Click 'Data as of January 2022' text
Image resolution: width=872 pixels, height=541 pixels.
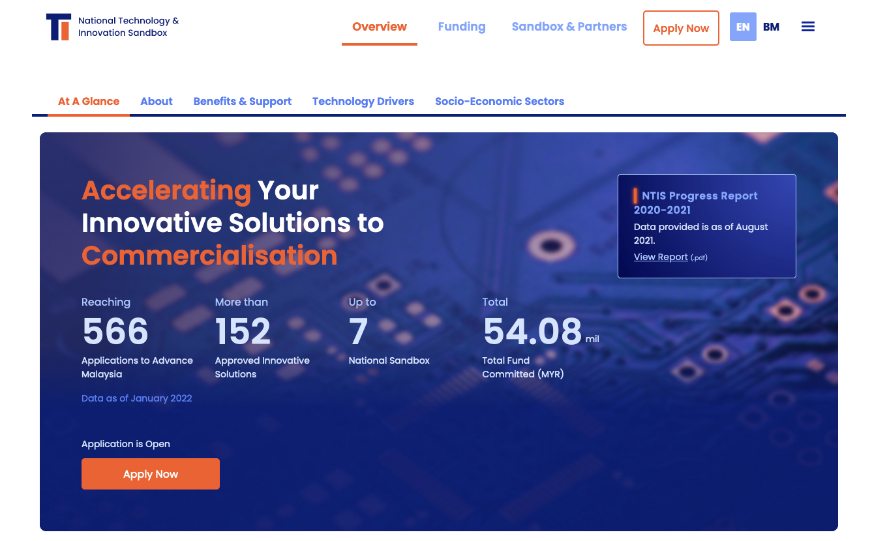[x=137, y=398]
